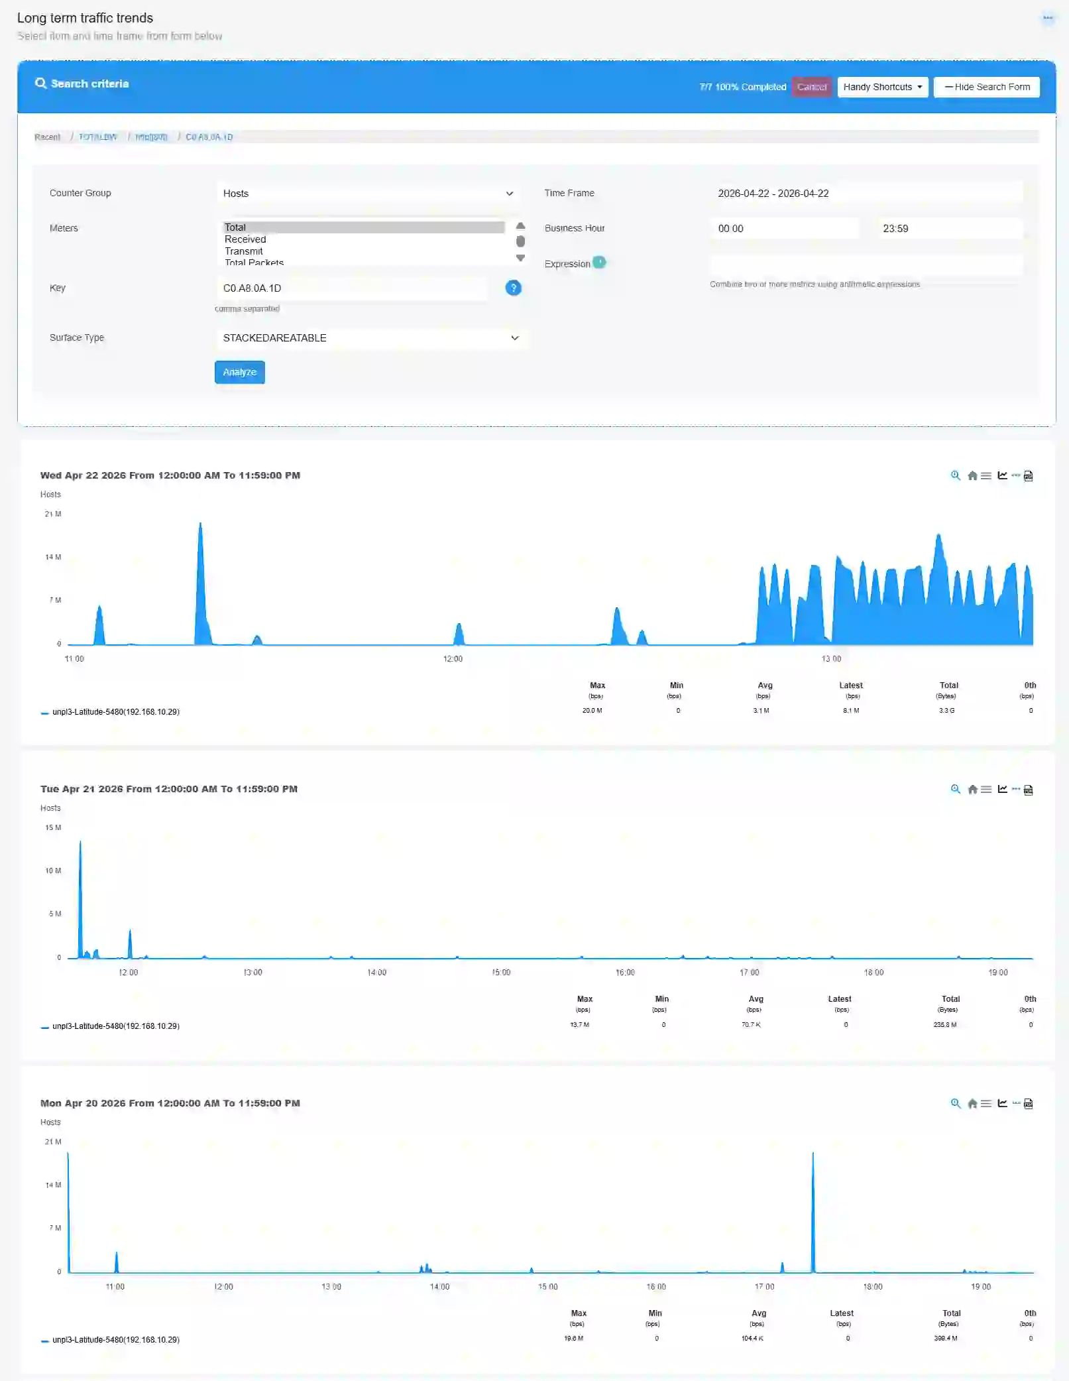Open the Counter Group dropdown showing Hosts
This screenshot has width=1069, height=1381.
click(x=369, y=194)
